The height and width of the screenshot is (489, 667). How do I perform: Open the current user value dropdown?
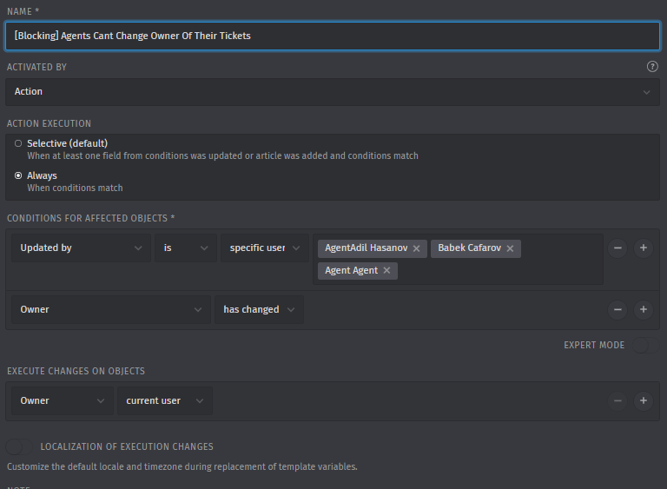click(165, 400)
